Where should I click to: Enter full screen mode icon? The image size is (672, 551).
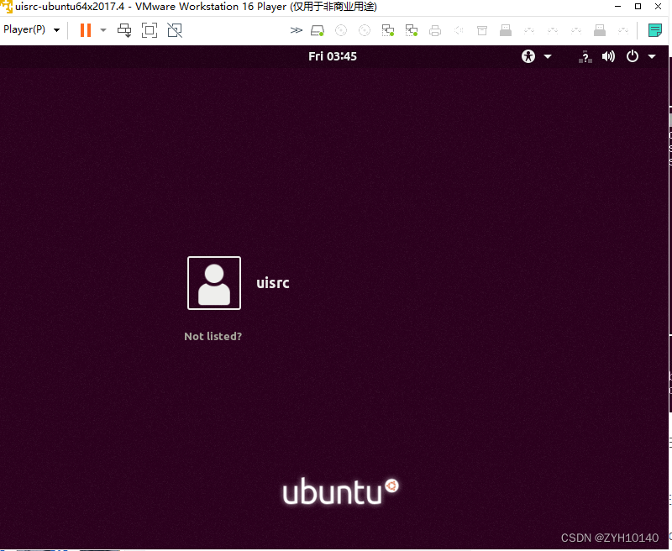point(151,29)
